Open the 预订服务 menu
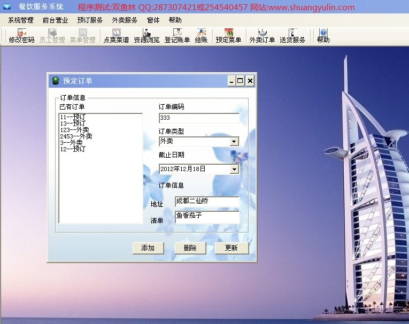 click(x=90, y=20)
